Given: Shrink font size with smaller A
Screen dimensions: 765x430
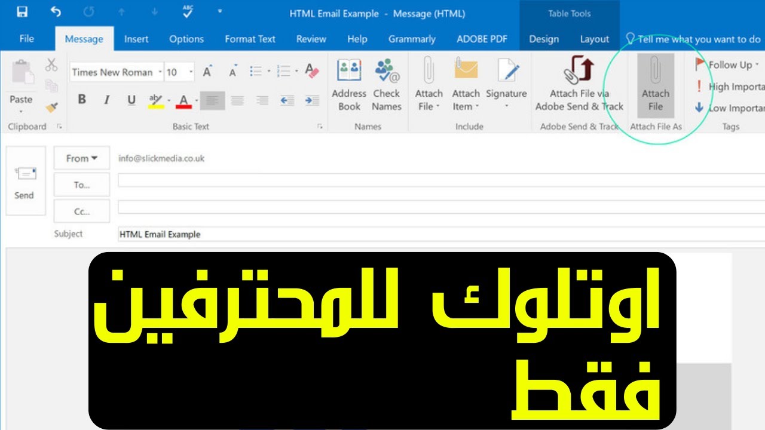Looking at the screenshot, I should pos(233,72).
